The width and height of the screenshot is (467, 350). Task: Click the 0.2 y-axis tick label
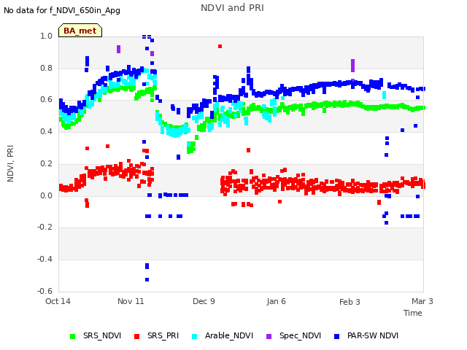click(47, 163)
